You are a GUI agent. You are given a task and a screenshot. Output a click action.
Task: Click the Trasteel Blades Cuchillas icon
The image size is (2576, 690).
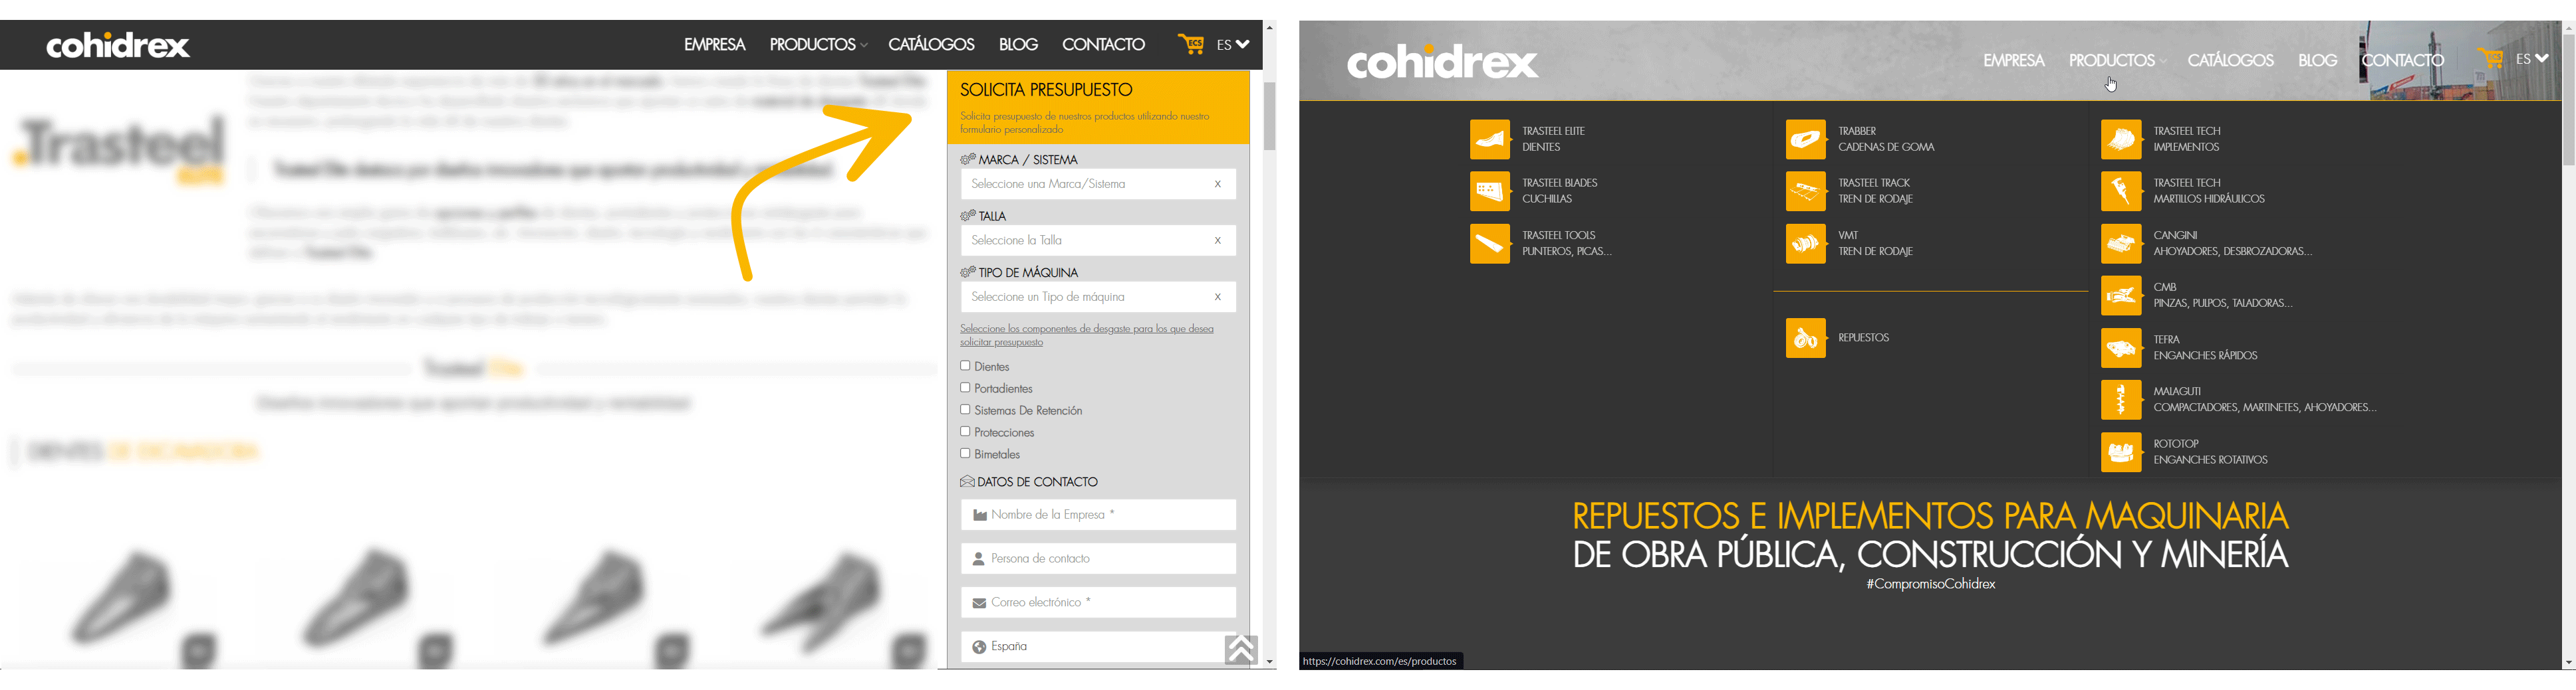coord(1490,192)
